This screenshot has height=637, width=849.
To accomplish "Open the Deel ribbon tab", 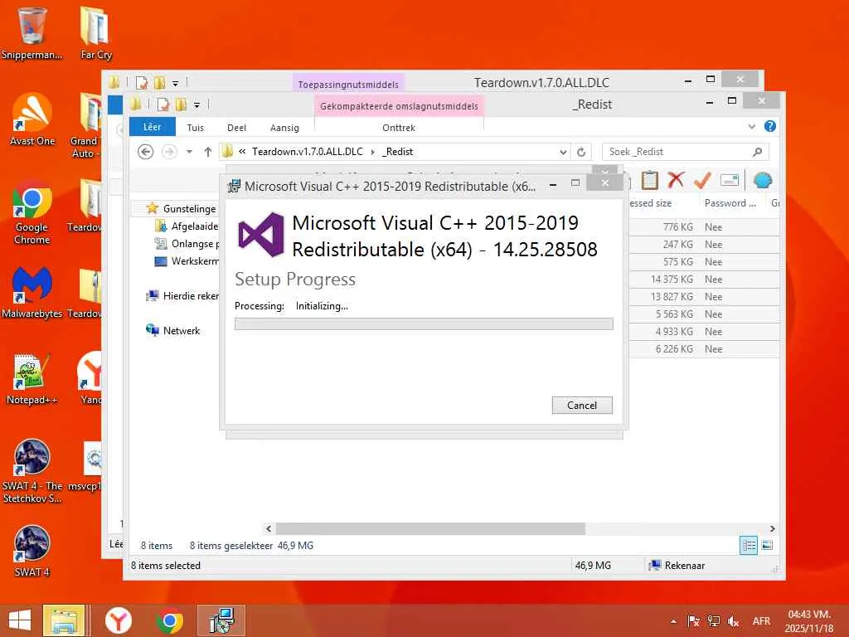I will [236, 128].
